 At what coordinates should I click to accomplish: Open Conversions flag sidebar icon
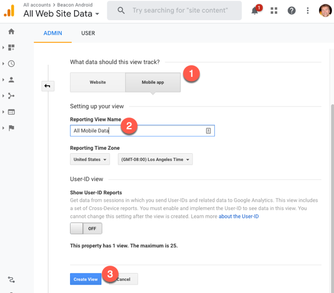tap(11, 128)
